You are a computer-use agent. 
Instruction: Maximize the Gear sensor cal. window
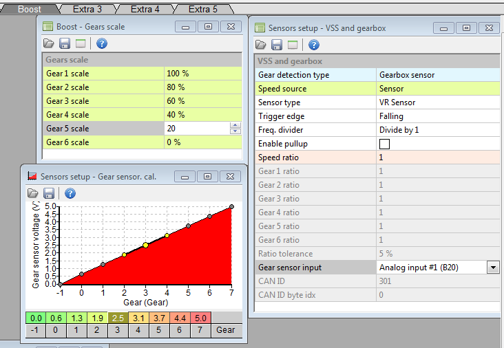pos(207,176)
